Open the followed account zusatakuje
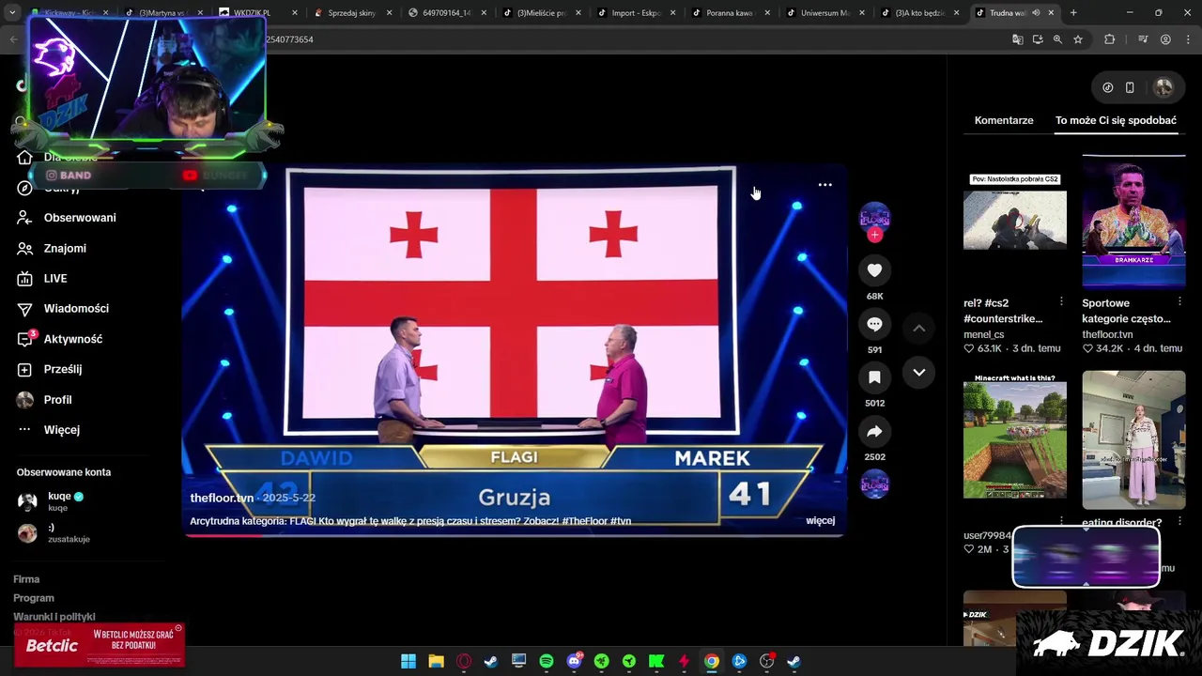Viewport: 1202px width, 676px height. 53,533
